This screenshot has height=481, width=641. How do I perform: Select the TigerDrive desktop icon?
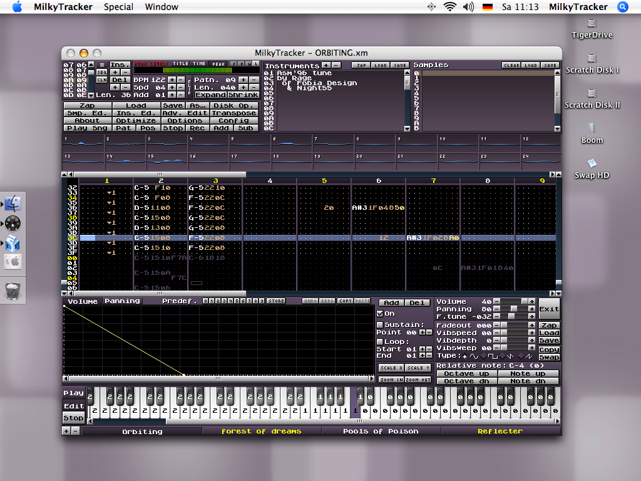(x=592, y=29)
